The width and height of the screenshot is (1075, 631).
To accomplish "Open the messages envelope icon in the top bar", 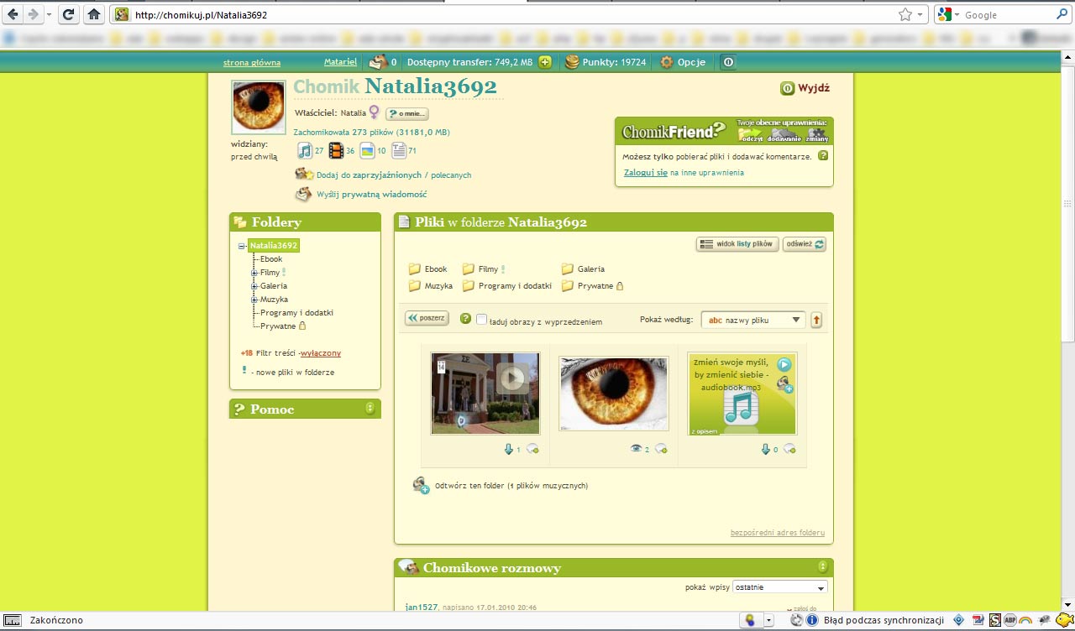I will [379, 61].
